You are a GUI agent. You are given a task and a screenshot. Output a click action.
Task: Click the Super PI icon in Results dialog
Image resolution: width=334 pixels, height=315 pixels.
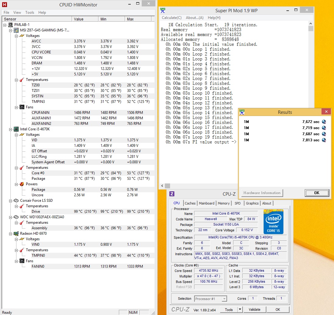(x=242, y=112)
